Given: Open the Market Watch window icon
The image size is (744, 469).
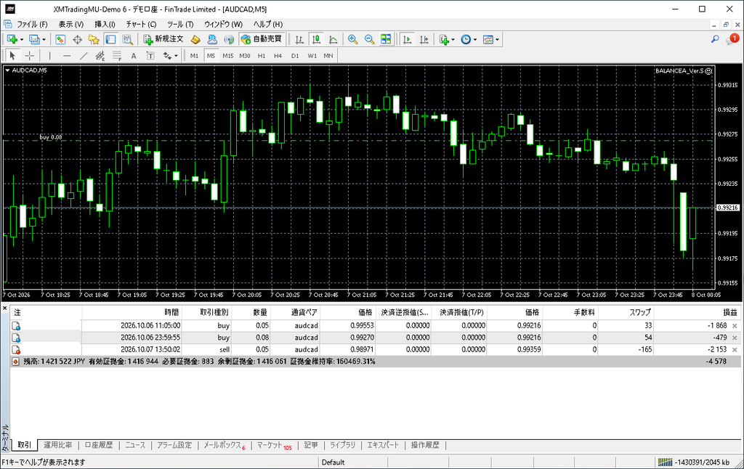Looking at the screenshot, I should coord(60,39).
